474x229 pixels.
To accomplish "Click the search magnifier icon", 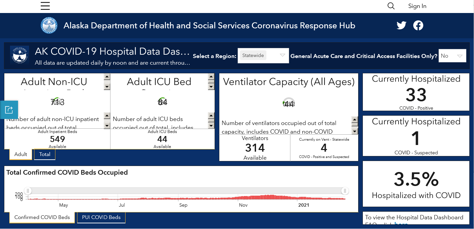I will (x=391, y=6).
